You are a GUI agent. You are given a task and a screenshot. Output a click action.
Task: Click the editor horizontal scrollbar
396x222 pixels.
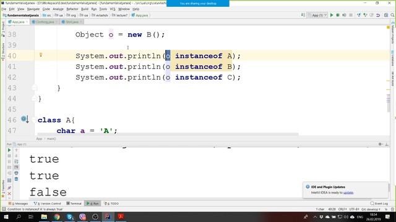point(168,134)
